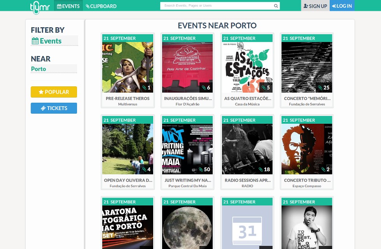Open the Concerto Tributo portrait image
381x249 pixels.
point(307,149)
